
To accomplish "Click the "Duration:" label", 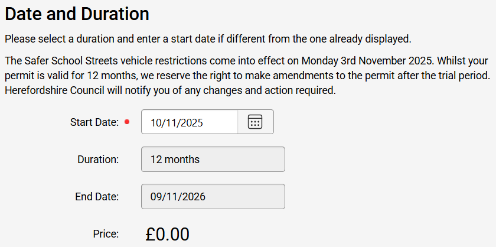I will (98, 160).
